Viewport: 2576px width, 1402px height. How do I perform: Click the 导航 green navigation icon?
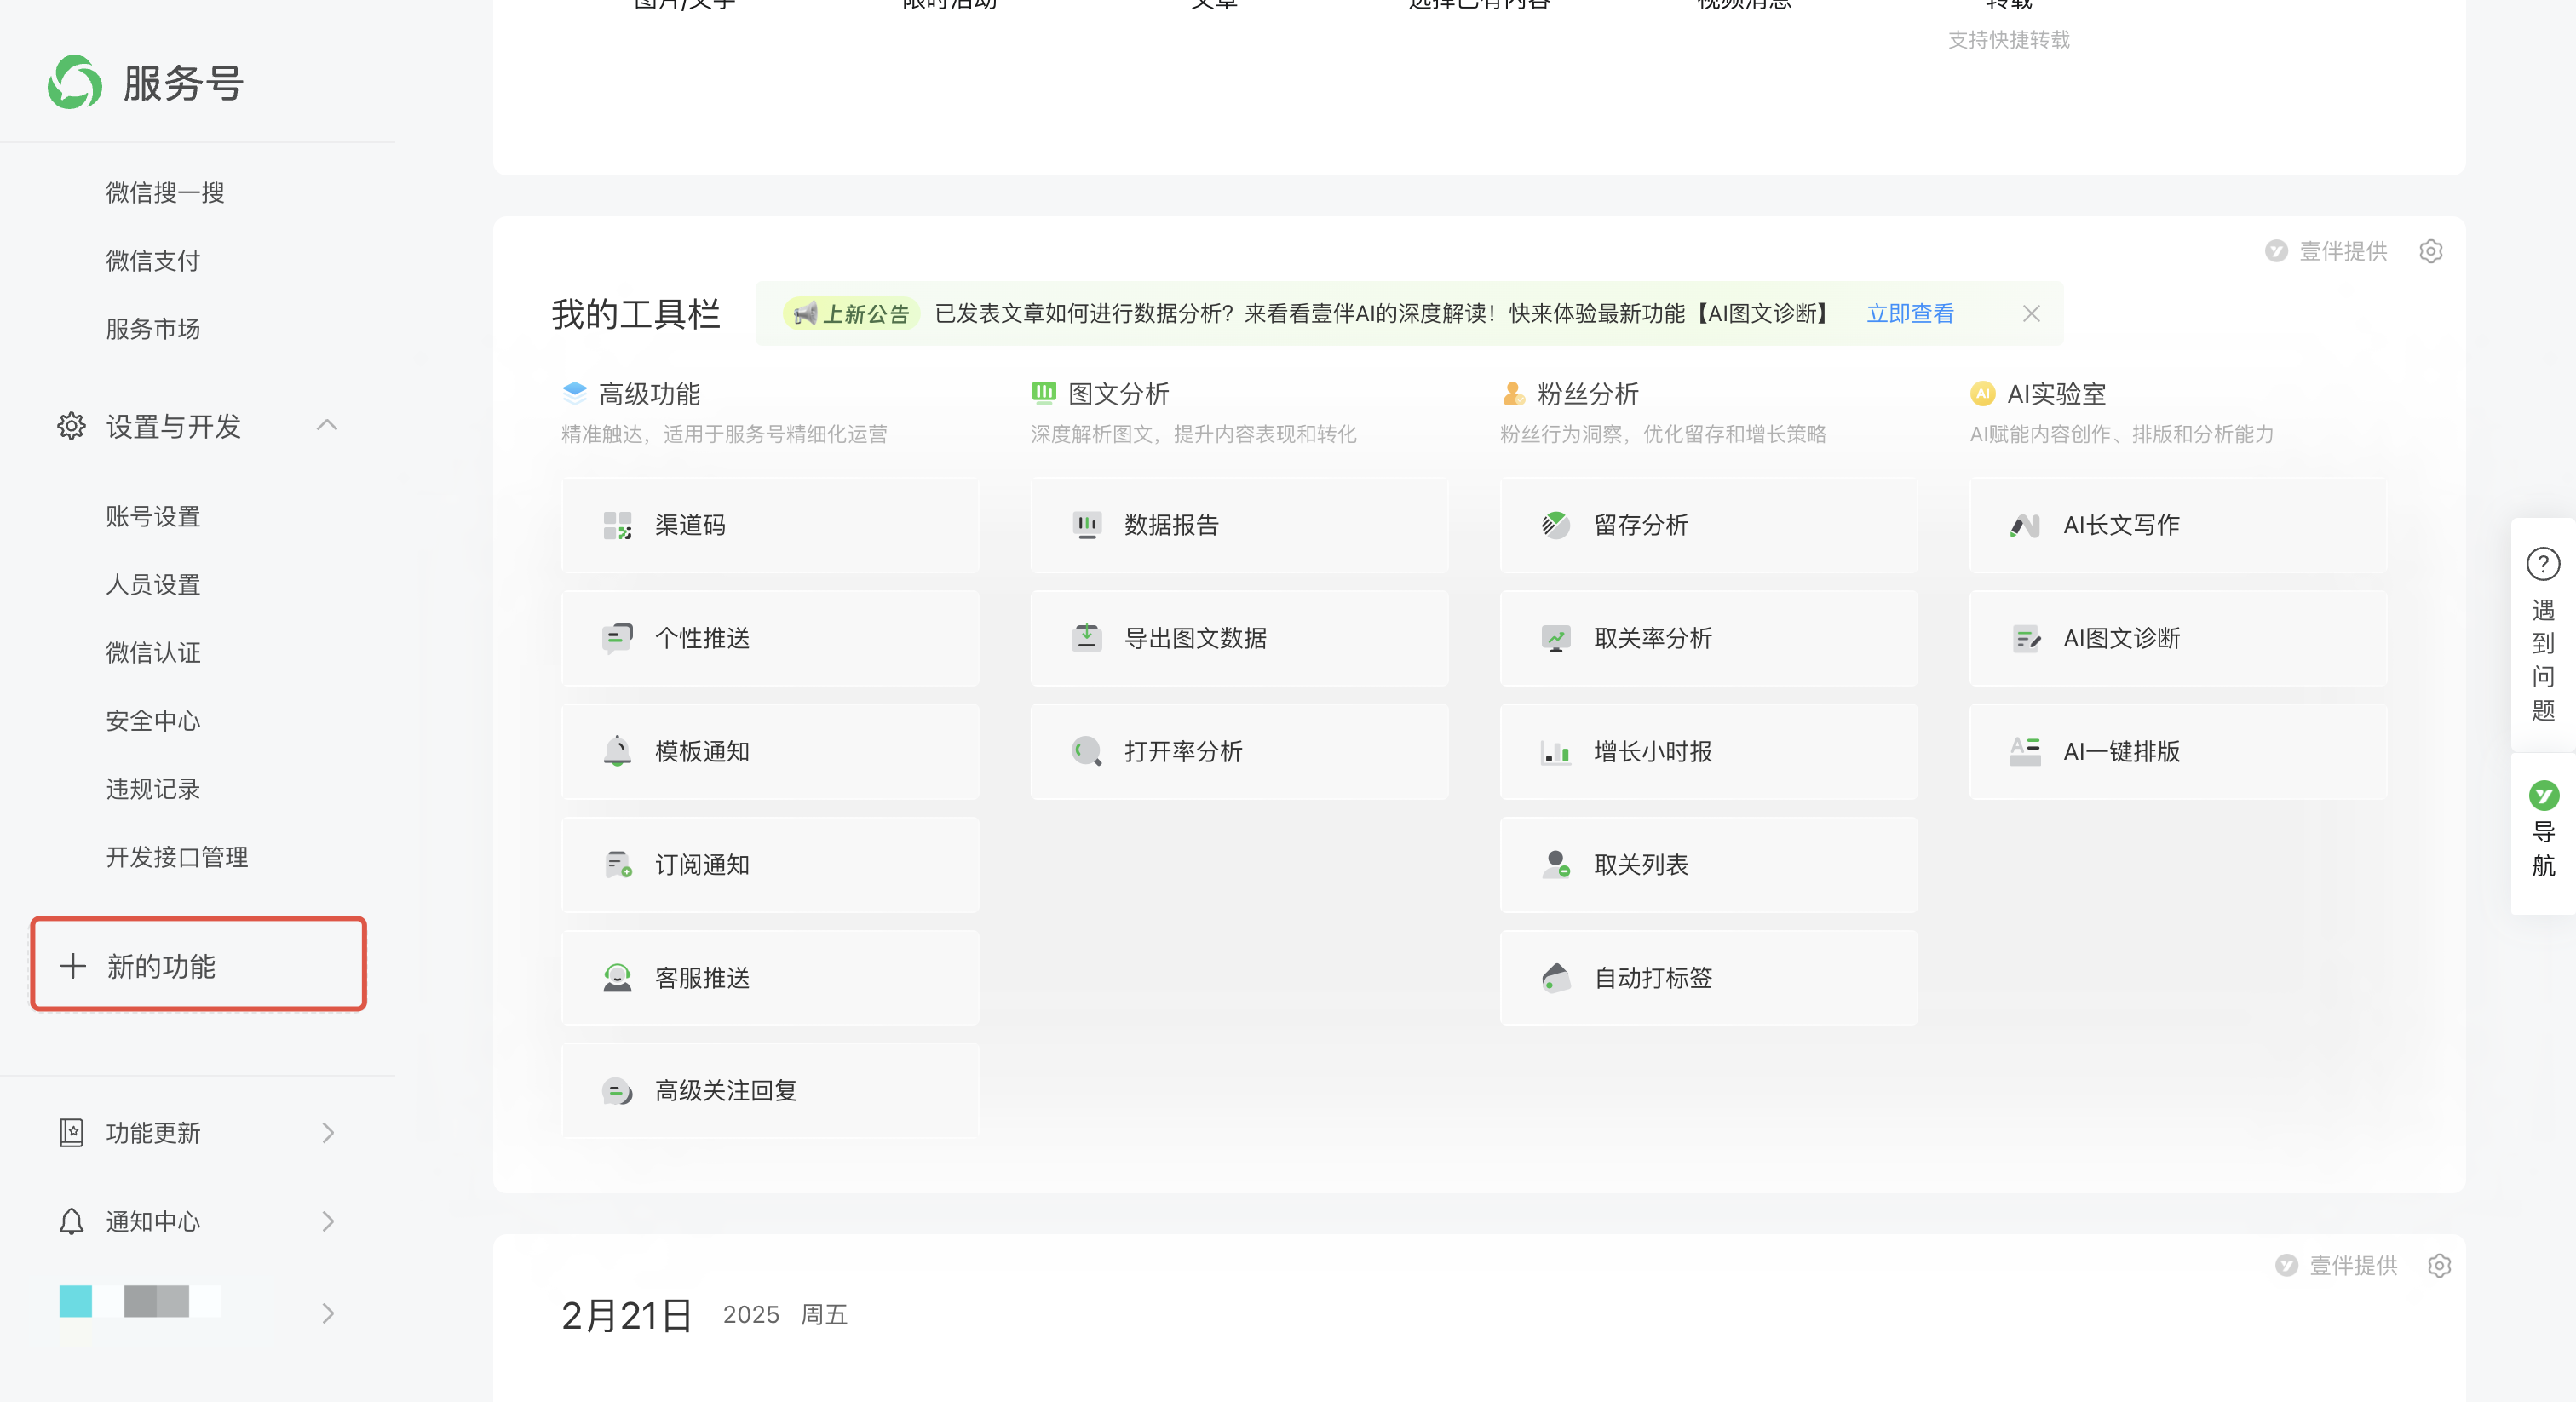(2543, 796)
